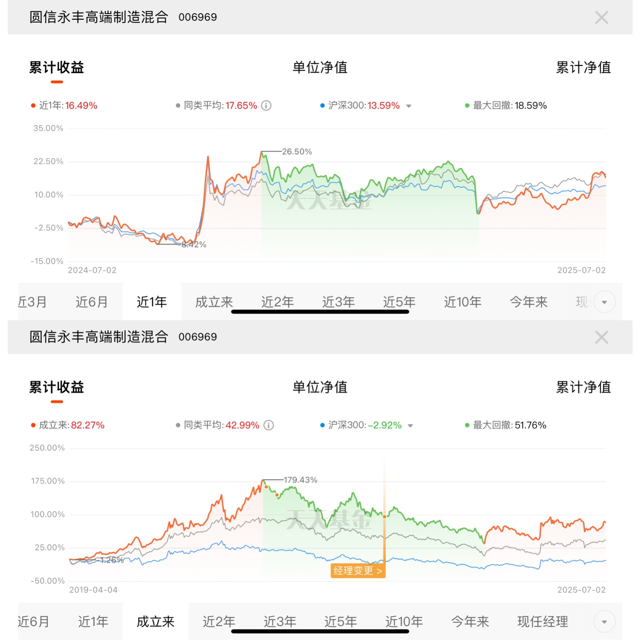Select 累计收益 tab in bottom panel
The height and width of the screenshot is (640, 640).
pos(56,387)
